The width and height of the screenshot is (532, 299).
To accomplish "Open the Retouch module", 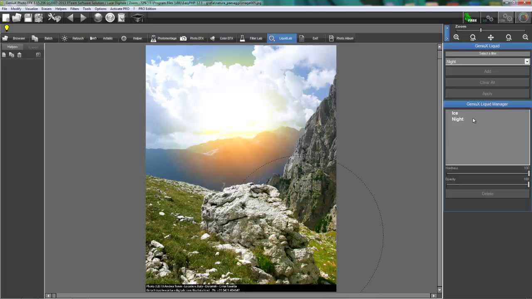I will pyautogui.click(x=73, y=38).
